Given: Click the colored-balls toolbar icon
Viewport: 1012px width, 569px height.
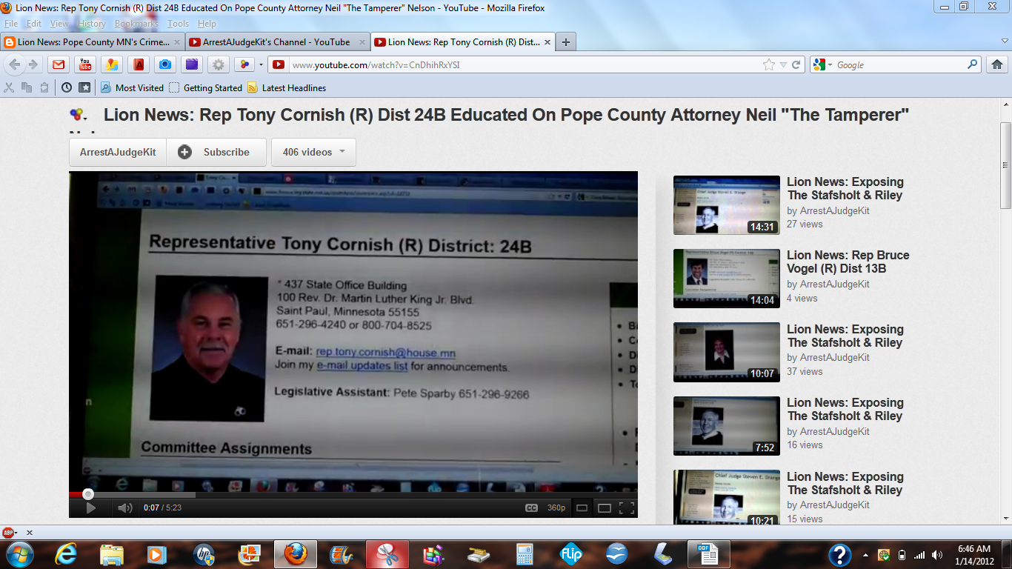Looking at the screenshot, I should [244, 64].
